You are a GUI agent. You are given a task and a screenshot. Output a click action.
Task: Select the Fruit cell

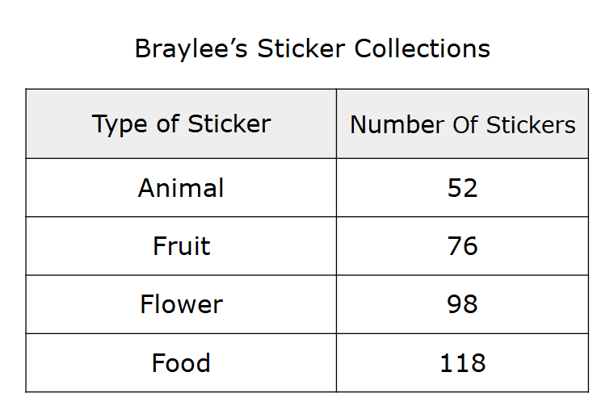click(x=181, y=246)
